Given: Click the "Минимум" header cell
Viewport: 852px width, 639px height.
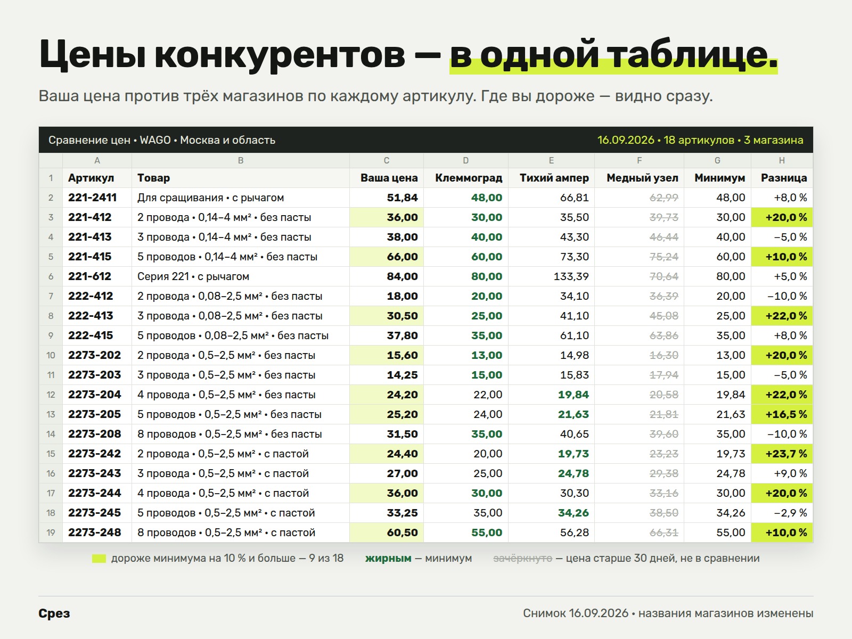Looking at the screenshot, I should [x=717, y=178].
